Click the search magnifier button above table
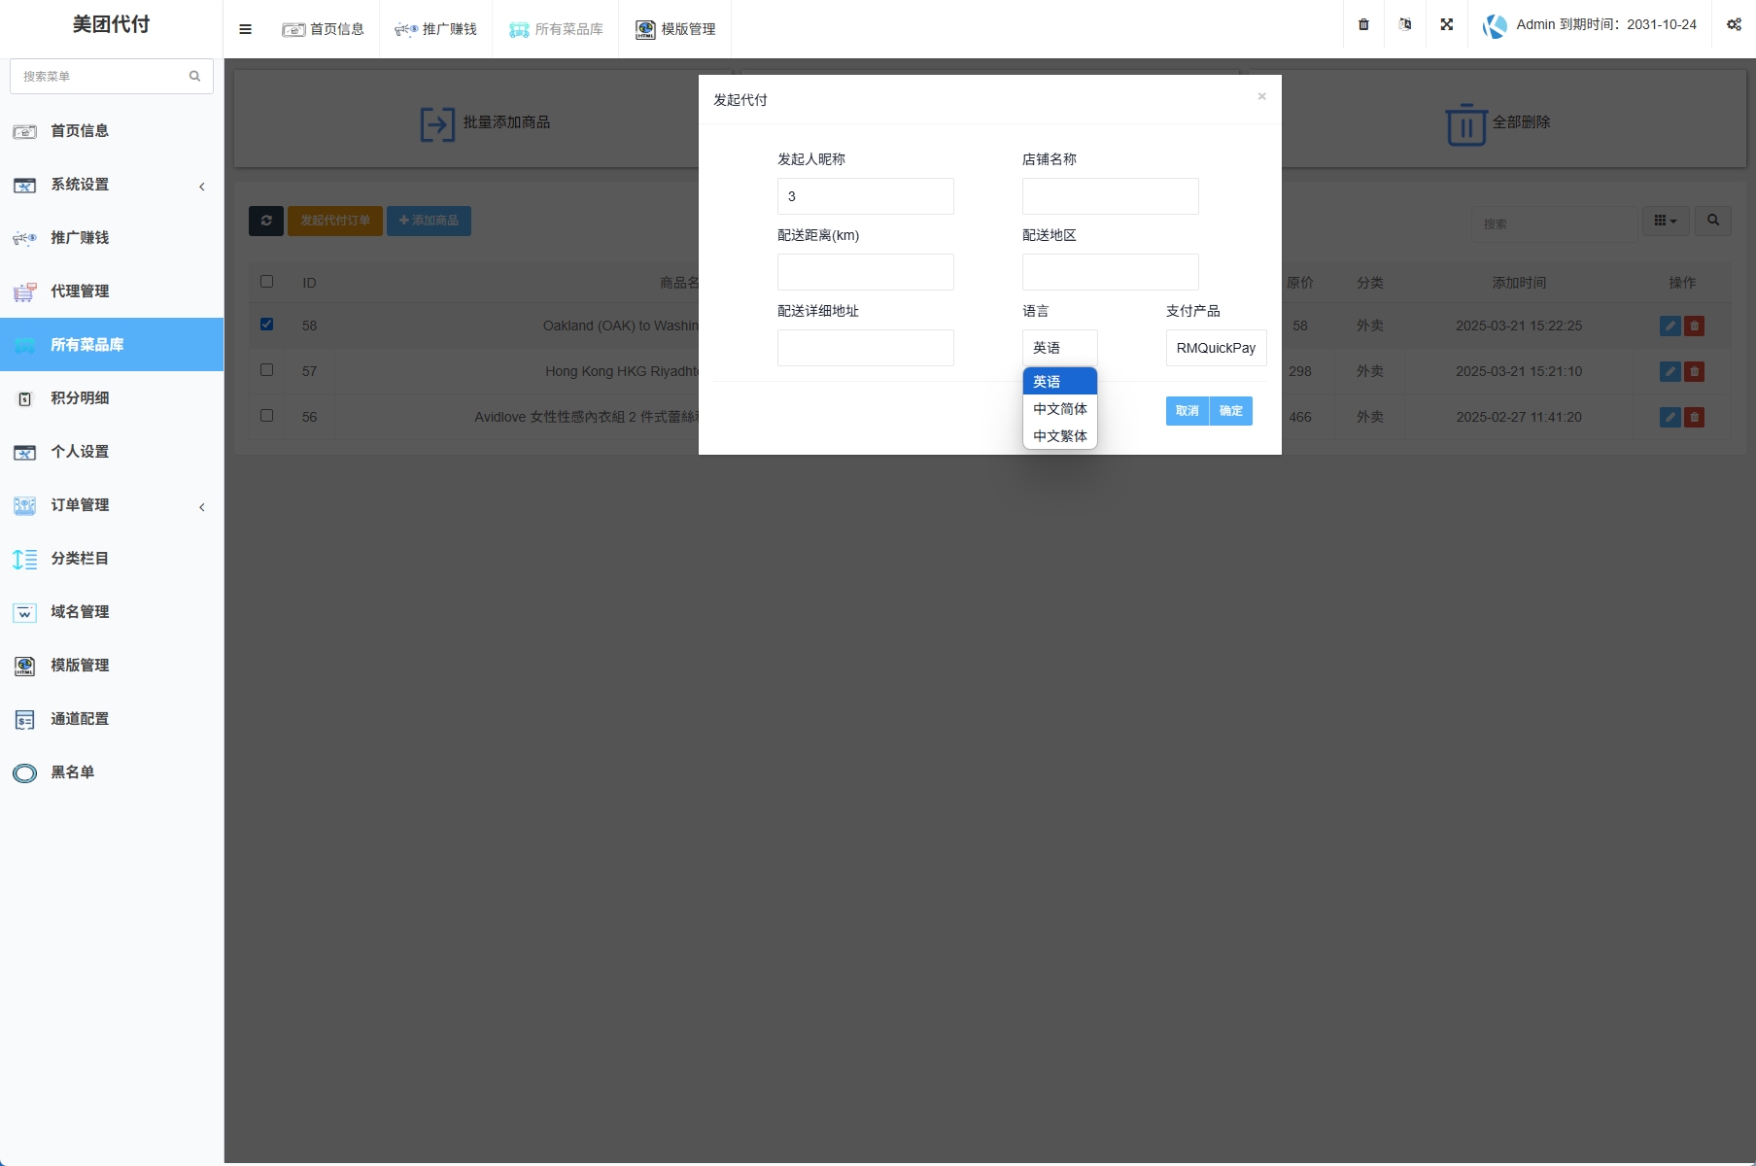This screenshot has width=1756, height=1166. (x=1712, y=221)
